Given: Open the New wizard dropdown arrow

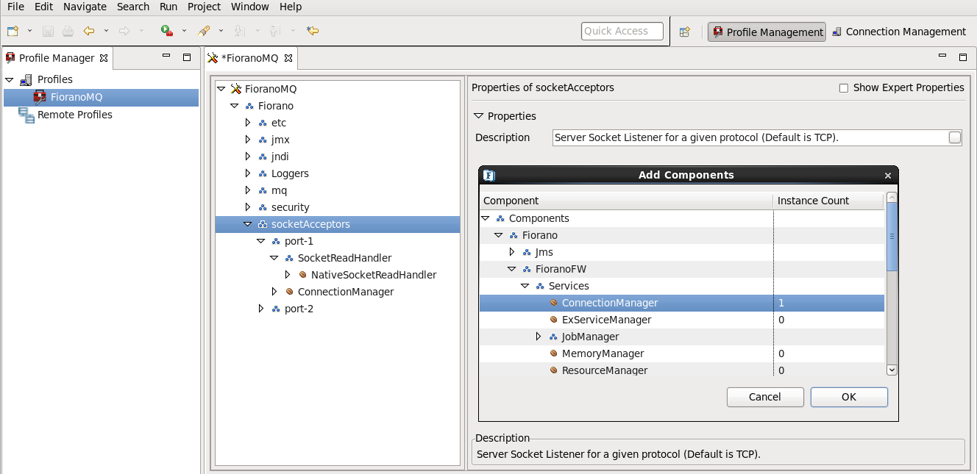Looking at the screenshot, I should point(29,31).
